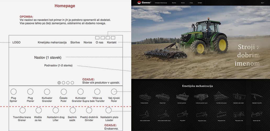This screenshot has width=270, height=131.
Task: Select the last slider dot in wireframe
Action: tap(72, 83)
